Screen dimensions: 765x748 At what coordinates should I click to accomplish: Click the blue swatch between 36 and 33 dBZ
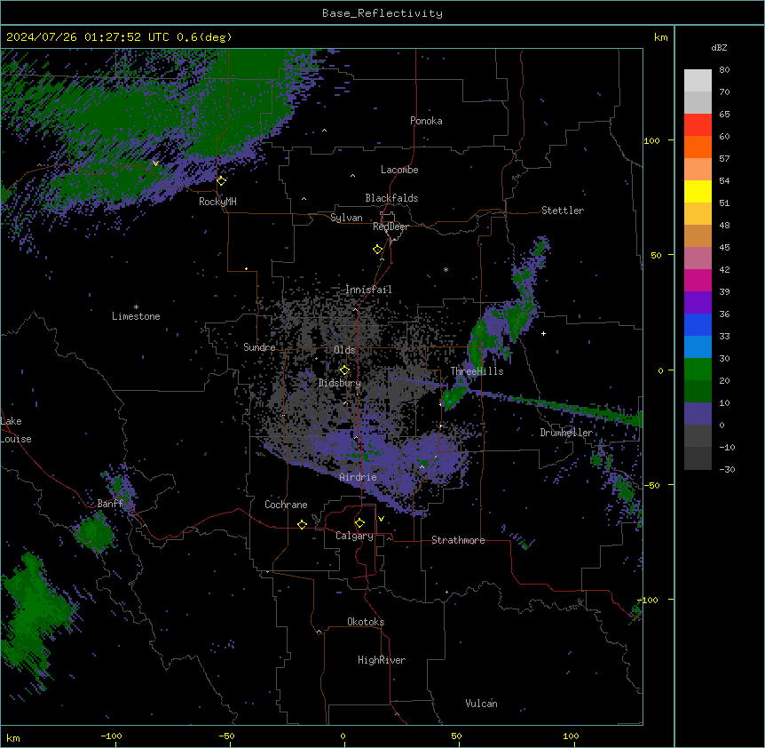[x=698, y=324]
